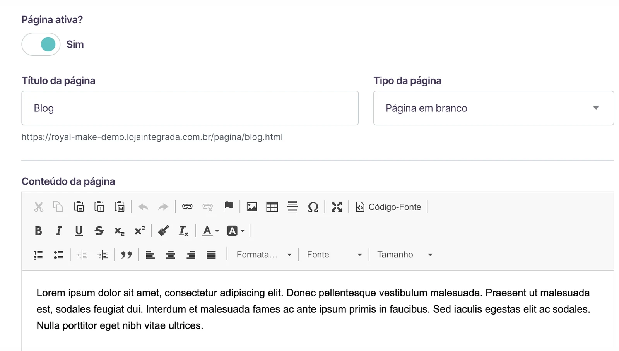Click Paste as plain text icon
Image resolution: width=619 pixels, height=351 pixels.
coord(99,207)
